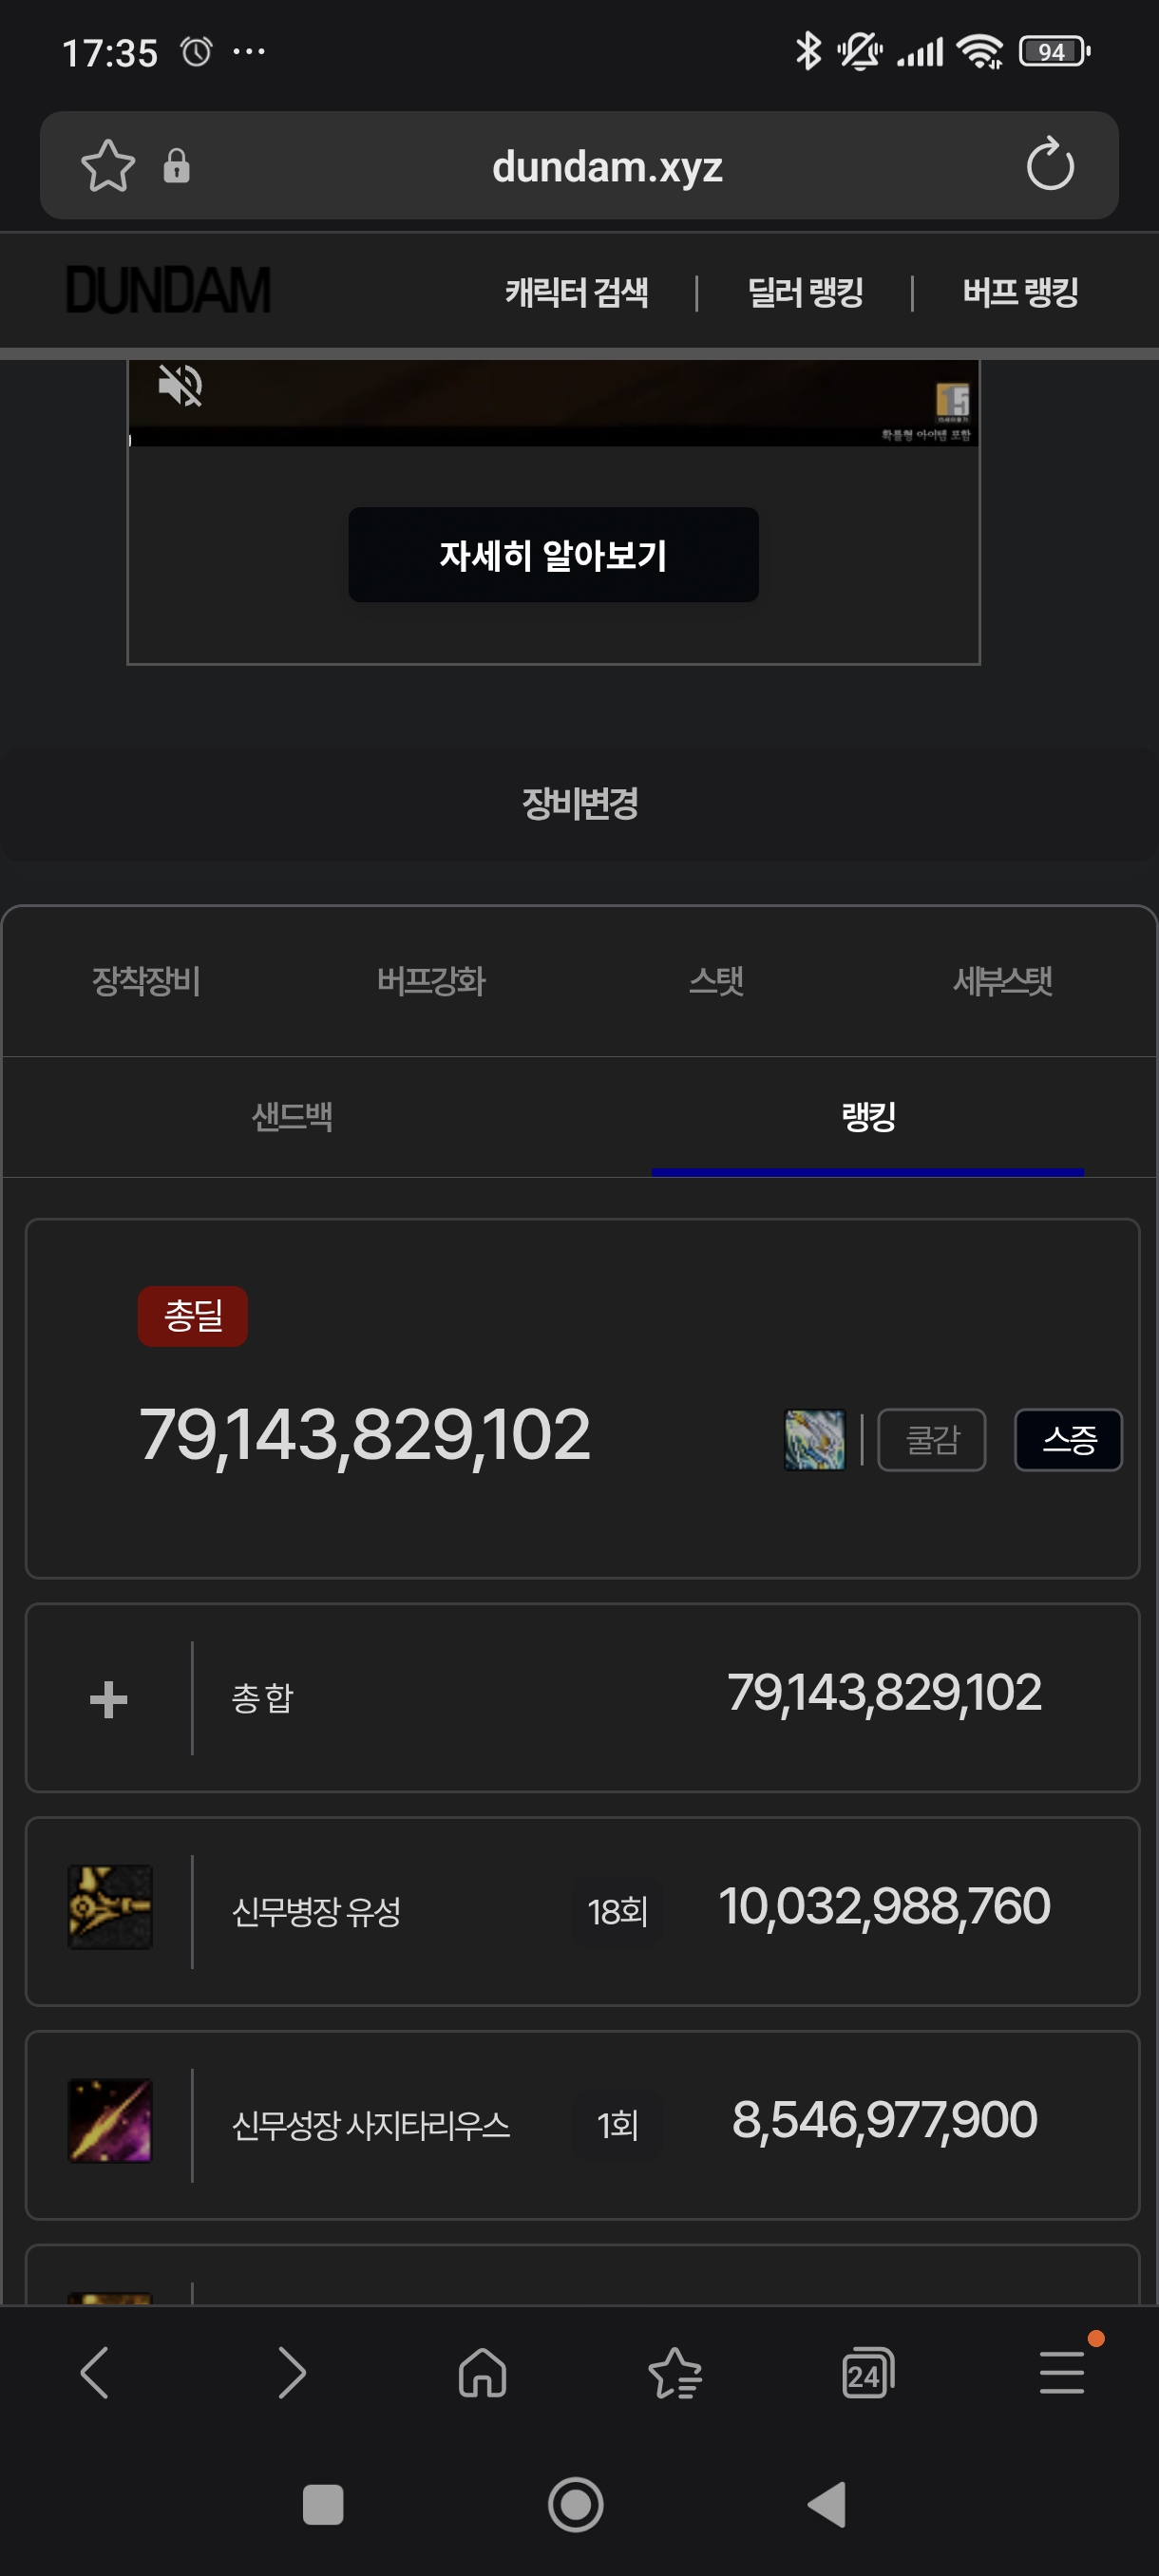Open the browser hamburger menu

(1062, 2373)
